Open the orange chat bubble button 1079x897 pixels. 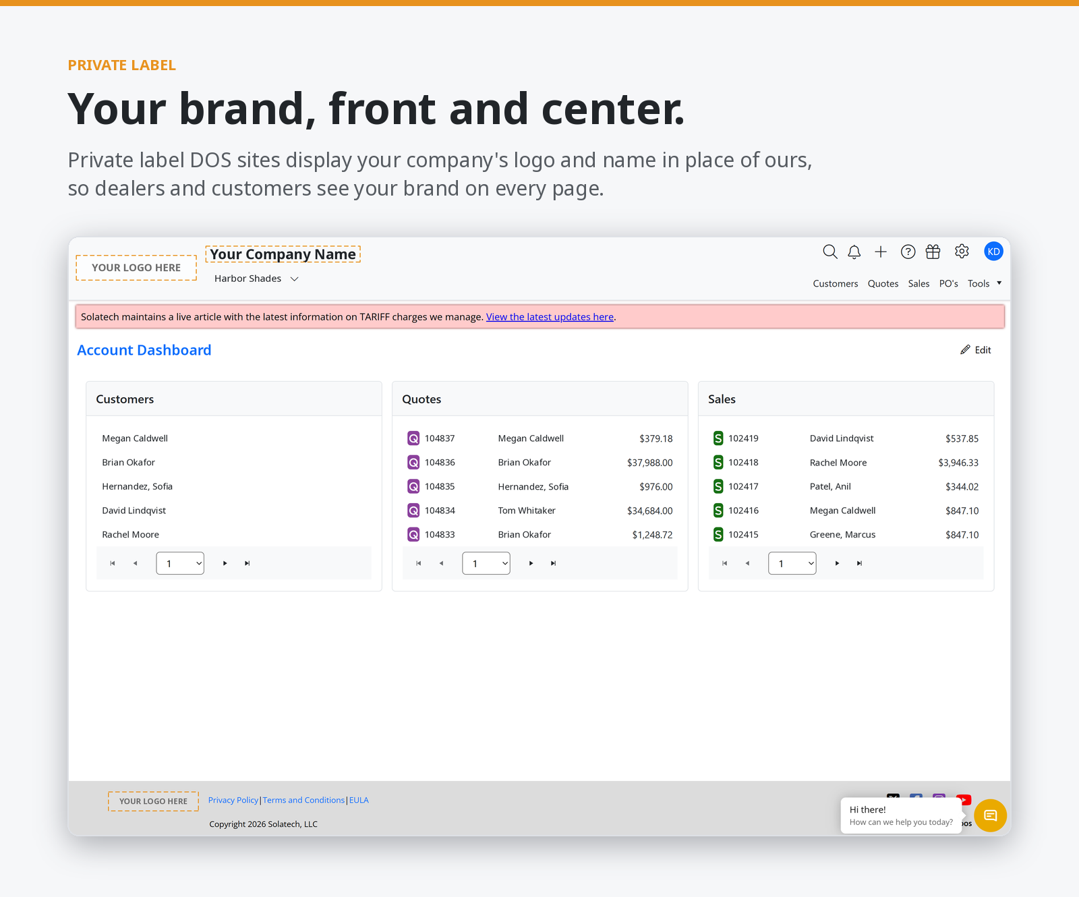point(991,815)
